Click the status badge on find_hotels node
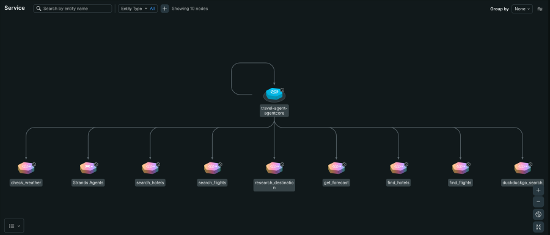Image resolution: width=550 pixels, height=235 pixels. pos(407,164)
